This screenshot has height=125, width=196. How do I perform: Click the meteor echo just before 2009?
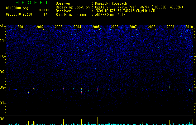point(170,87)
